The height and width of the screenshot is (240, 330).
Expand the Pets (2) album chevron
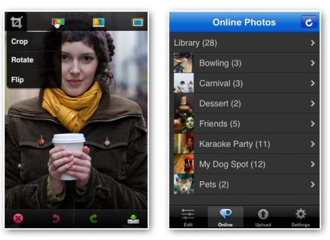313,184
